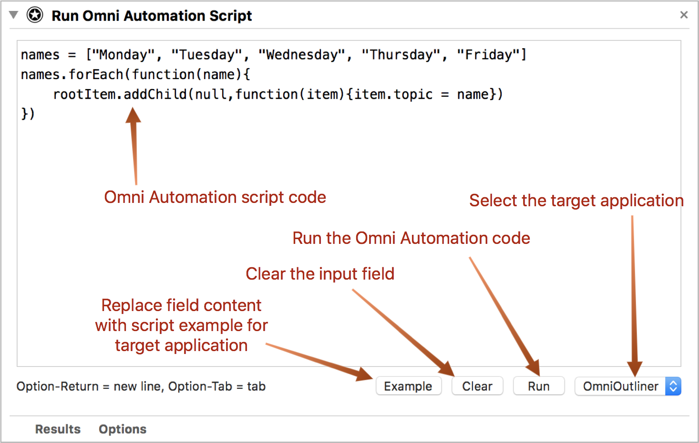Click the action title "Run Omni Automation Script"
This screenshot has width=699, height=443.
pyautogui.click(x=152, y=16)
